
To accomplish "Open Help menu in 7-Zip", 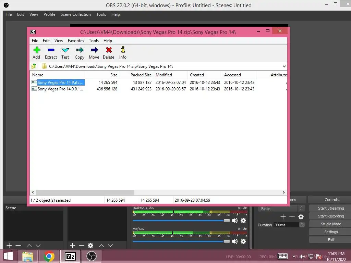I will click(108, 41).
